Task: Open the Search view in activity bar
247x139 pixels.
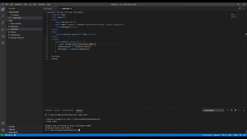Action: pos(3,16)
